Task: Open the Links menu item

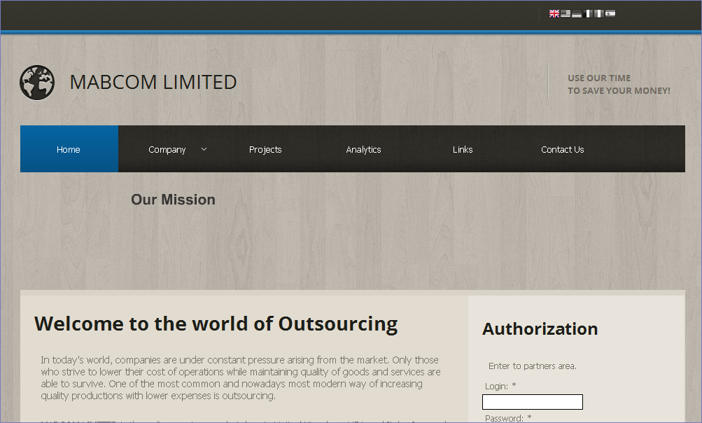Action: [463, 150]
